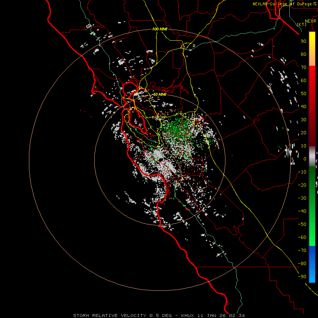Click the 70 value on velocity scale
This screenshot has width=318, height=318.
point(304,67)
